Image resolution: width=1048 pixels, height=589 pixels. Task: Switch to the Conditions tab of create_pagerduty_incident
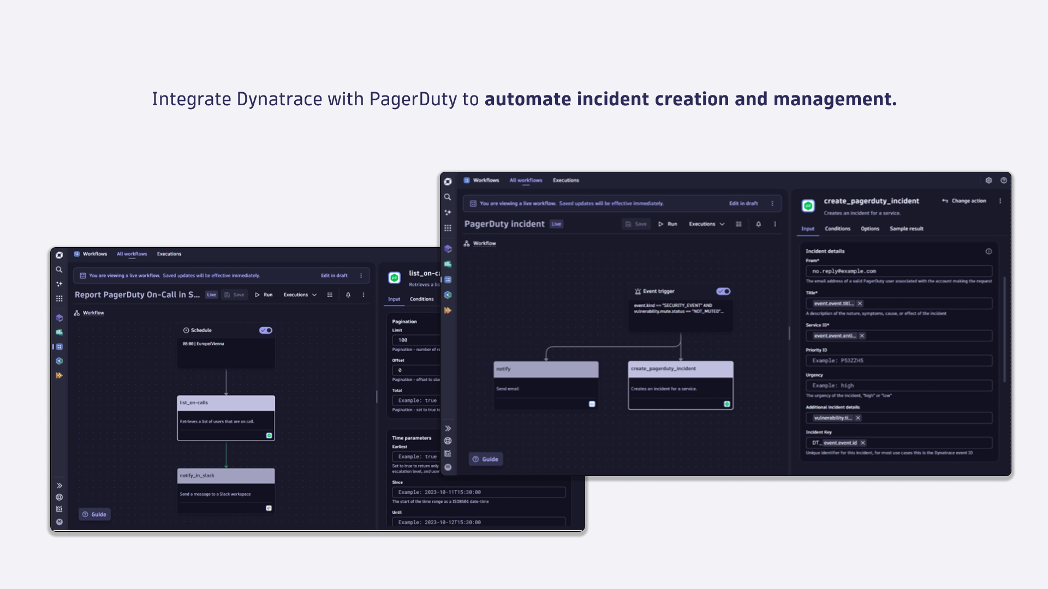point(837,229)
